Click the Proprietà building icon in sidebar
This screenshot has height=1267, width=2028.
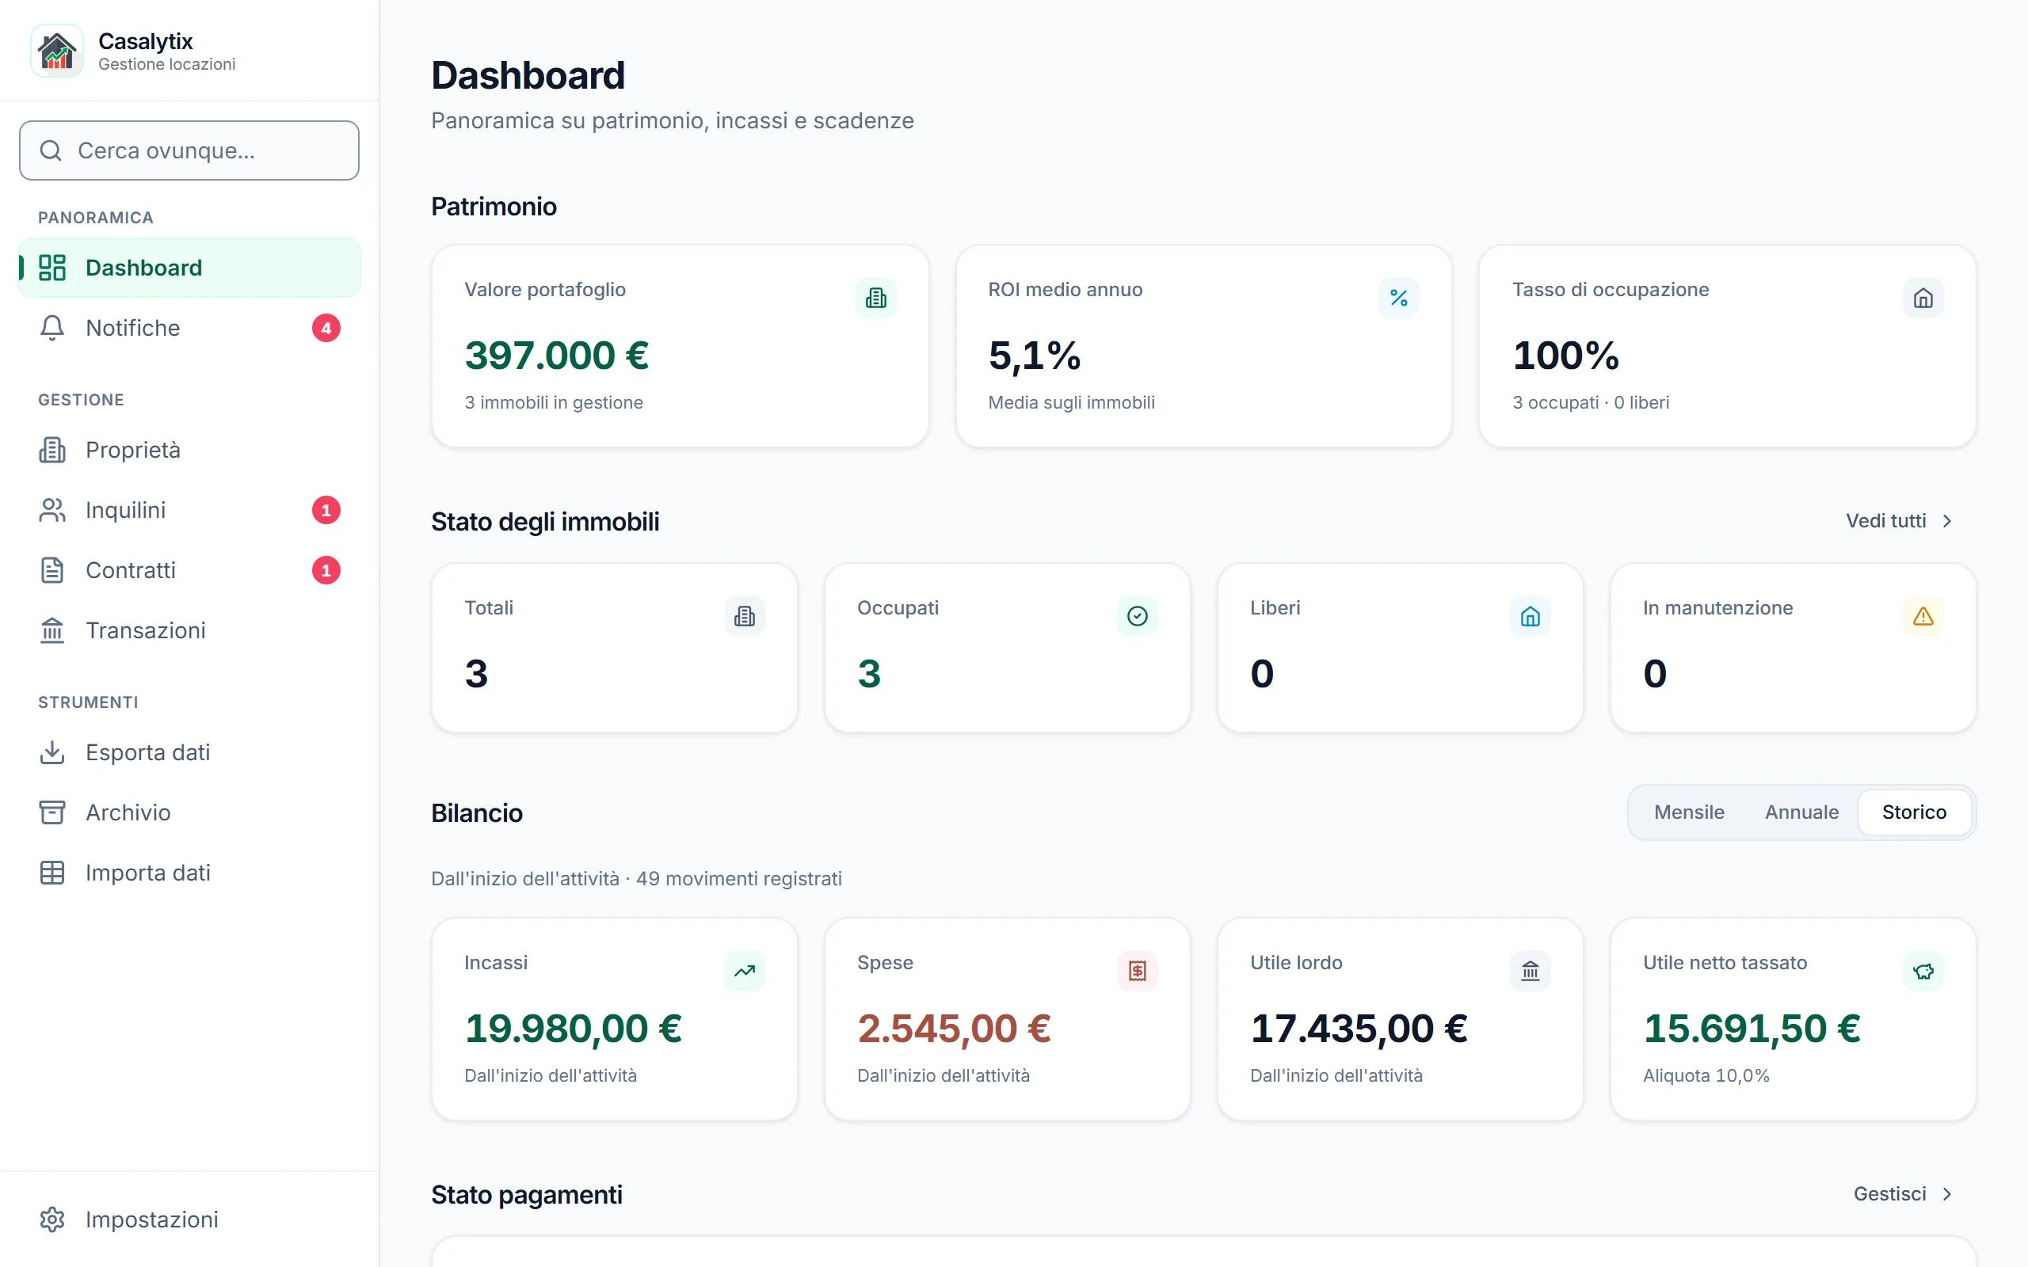pyautogui.click(x=52, y=450)
